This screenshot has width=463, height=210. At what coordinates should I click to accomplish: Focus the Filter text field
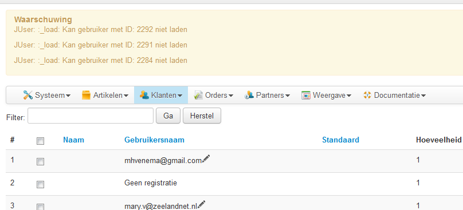(x=91, y=116)
